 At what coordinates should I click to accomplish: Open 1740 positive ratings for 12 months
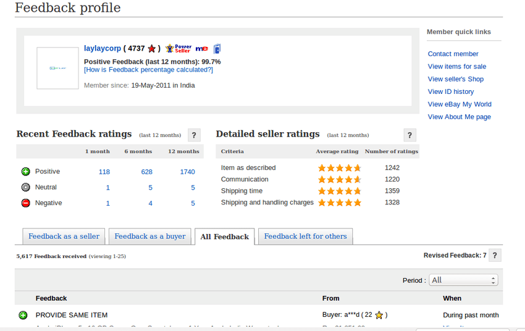coord(188,172)
